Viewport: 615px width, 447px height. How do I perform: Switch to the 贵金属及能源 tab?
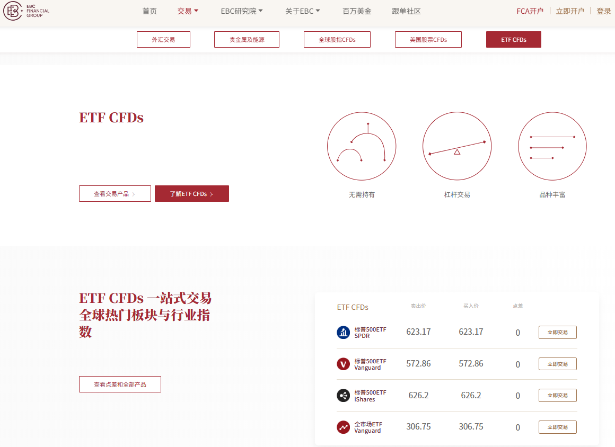247,40
